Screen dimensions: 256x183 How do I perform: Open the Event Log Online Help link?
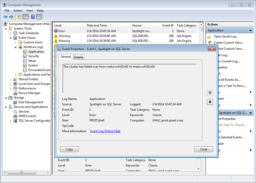pyautogui.click(x=105, y=131)
